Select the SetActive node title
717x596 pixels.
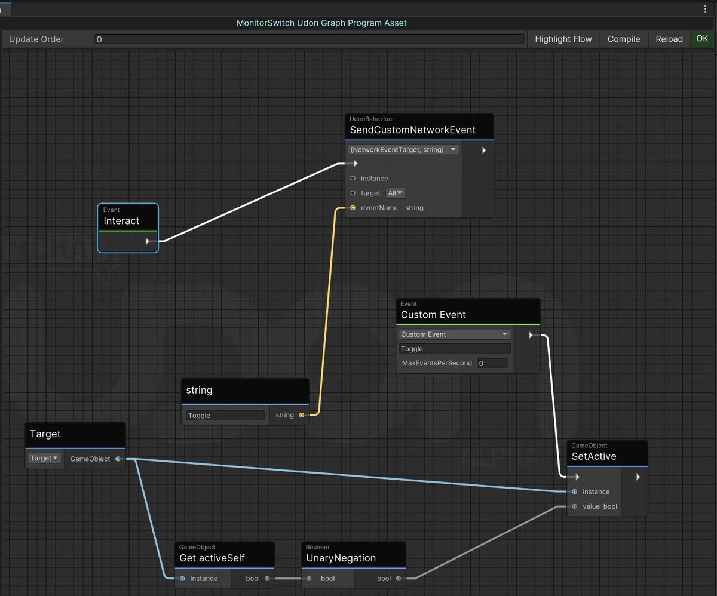tap(594, 456)
